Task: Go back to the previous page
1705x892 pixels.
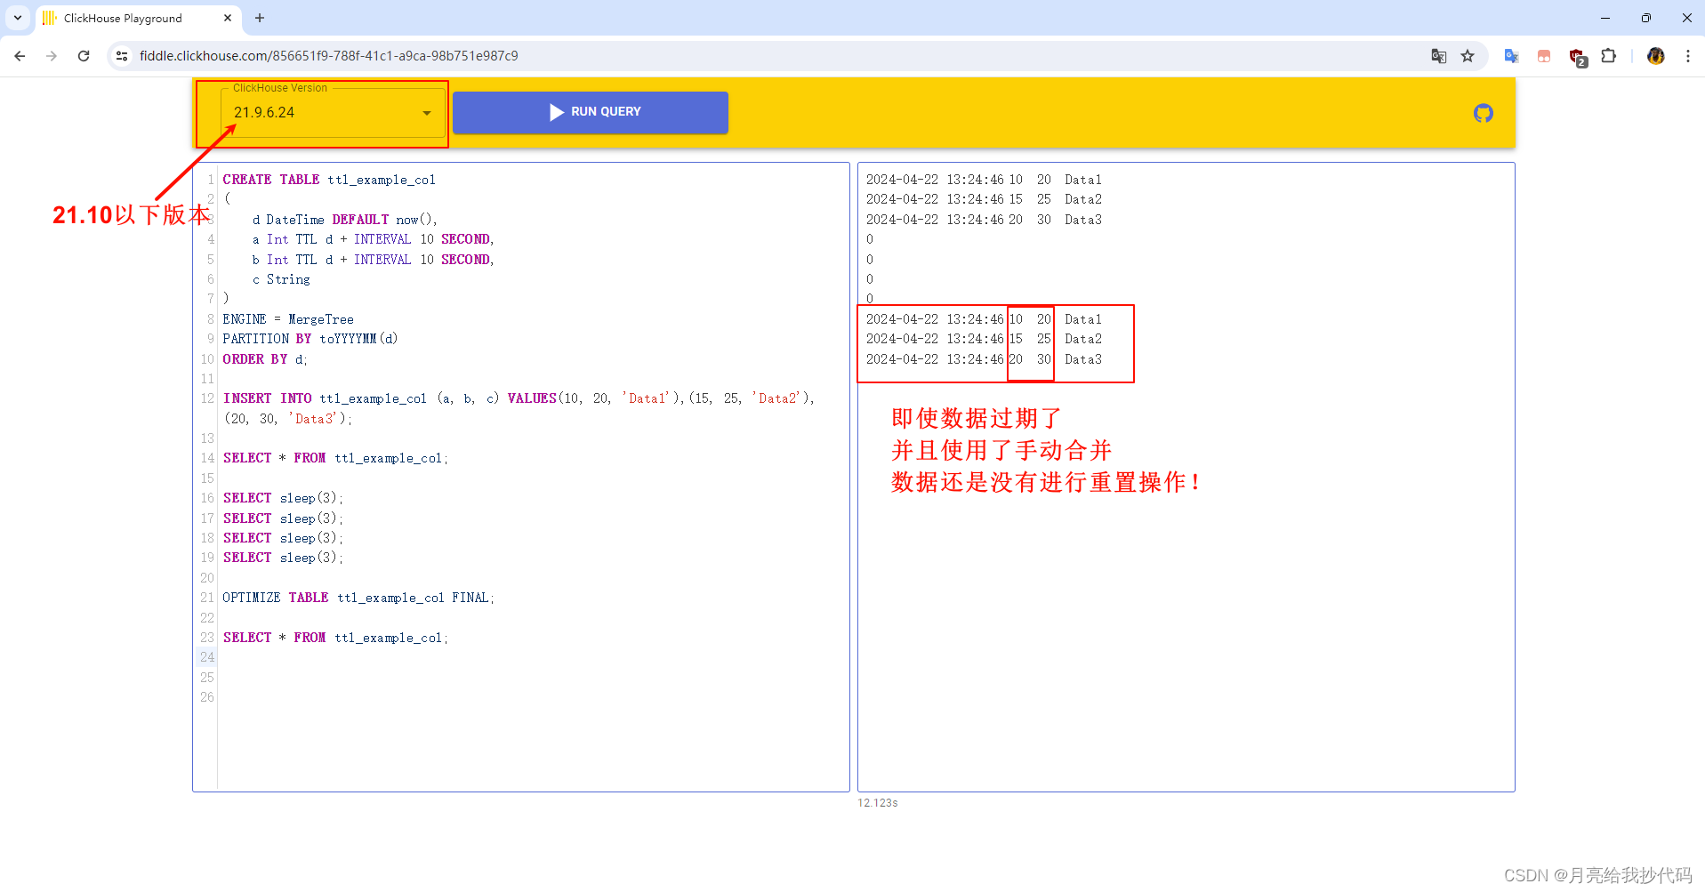Action: pyautogui.click(x=20, y=56)
